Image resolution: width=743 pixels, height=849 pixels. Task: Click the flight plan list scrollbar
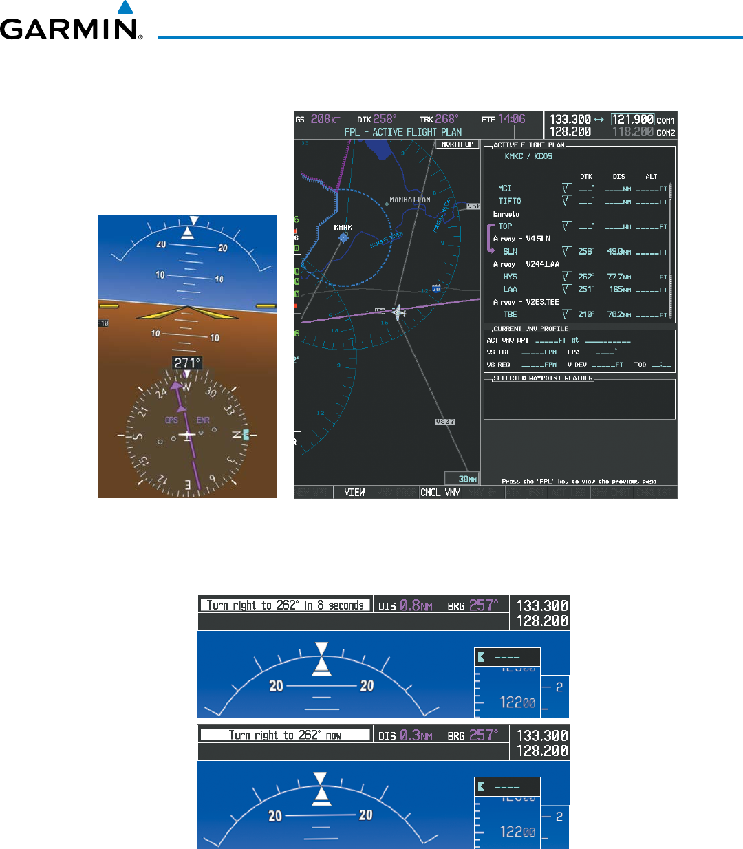point(671,251)
